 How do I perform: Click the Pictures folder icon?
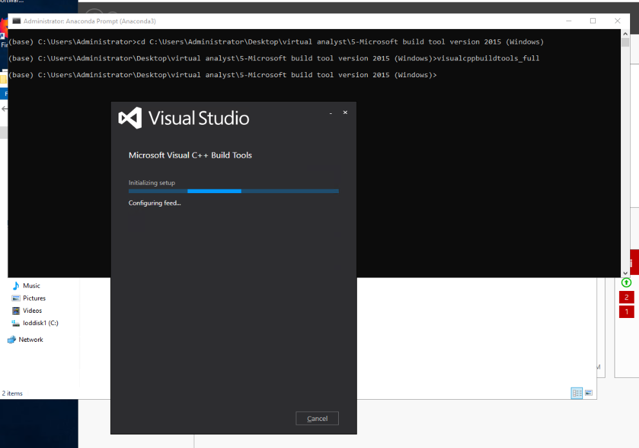pos(16,298)
